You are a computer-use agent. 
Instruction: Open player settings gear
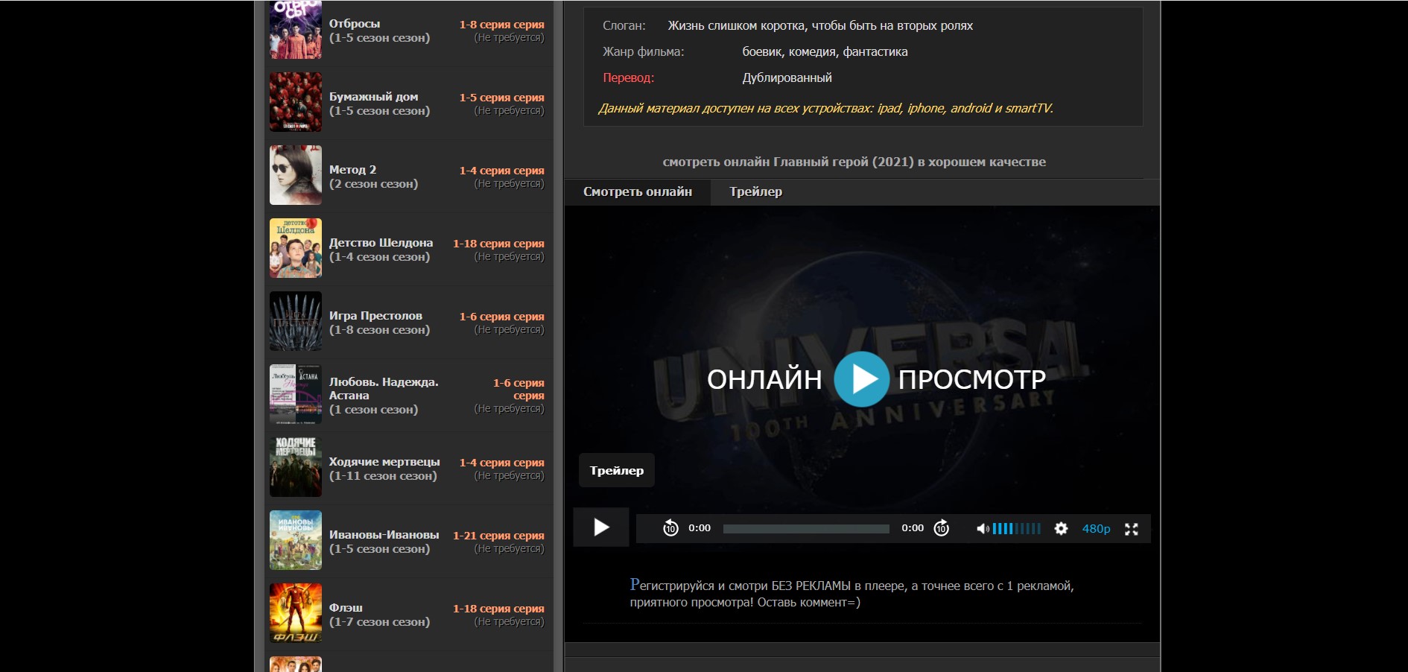pos(1061,528)
